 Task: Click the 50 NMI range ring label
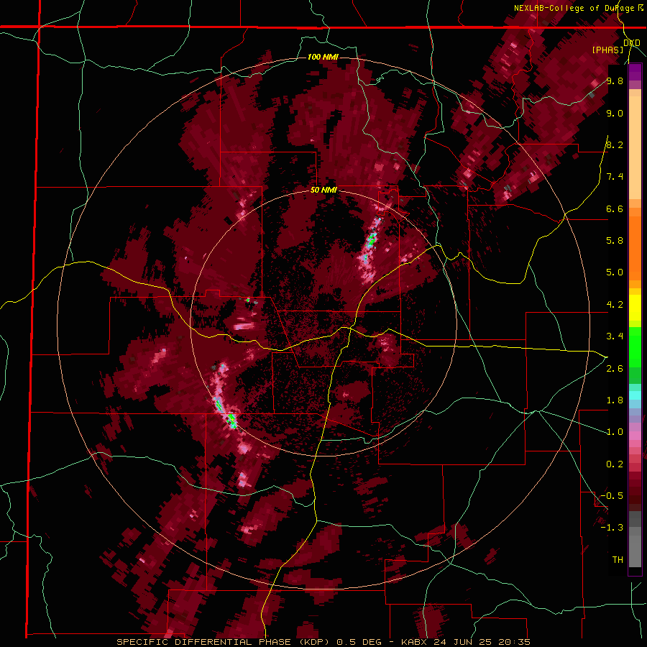[323, 191]
